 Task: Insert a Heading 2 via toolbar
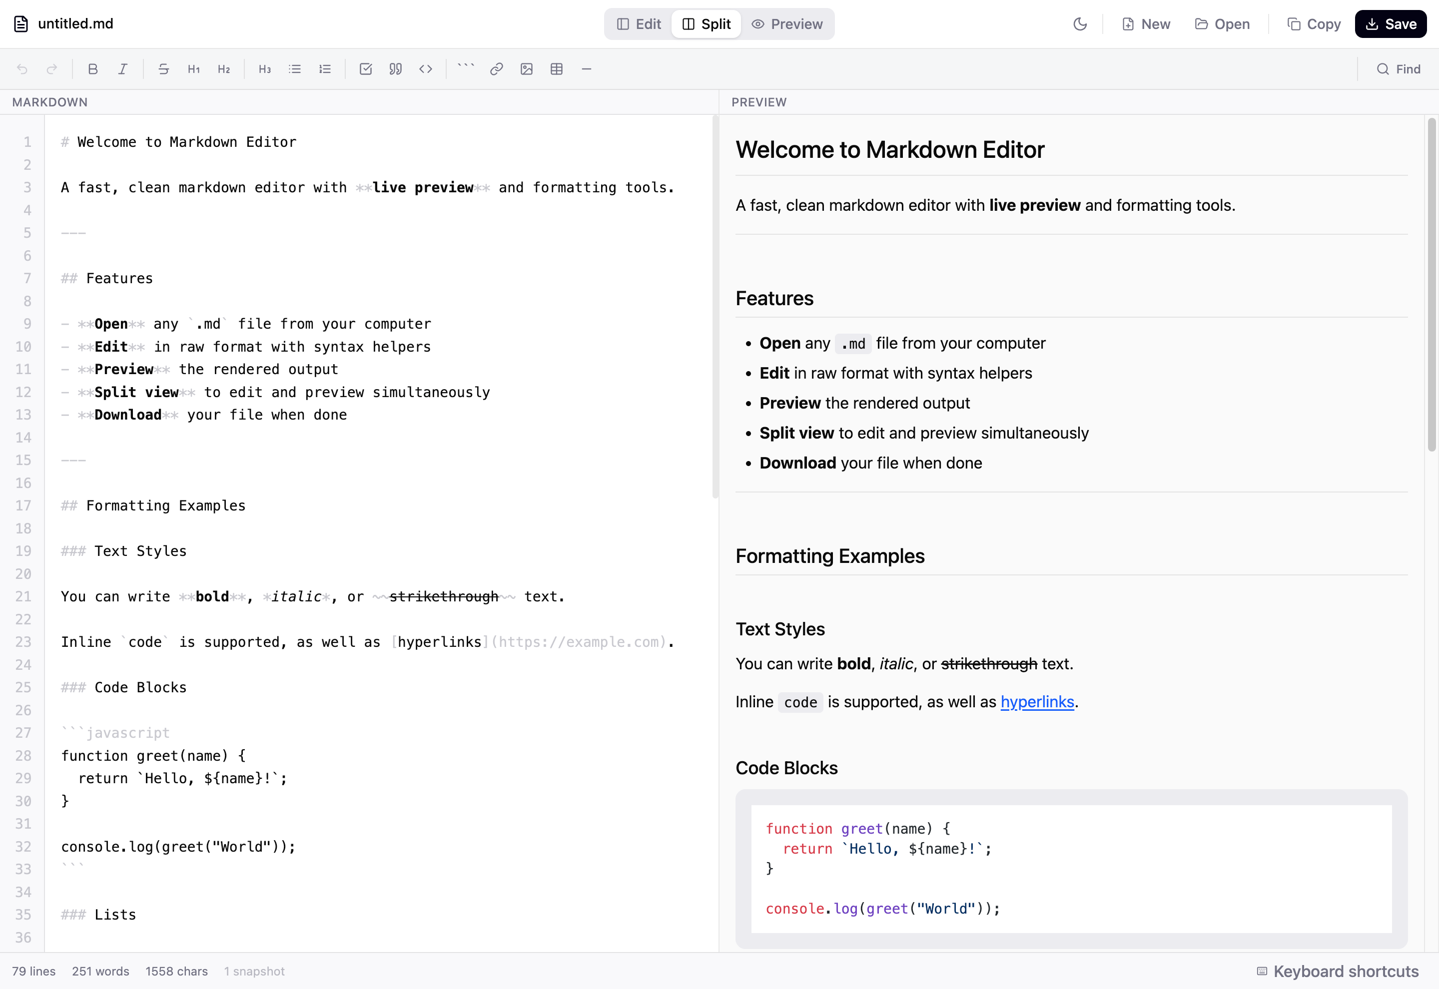tap(224, 69)
